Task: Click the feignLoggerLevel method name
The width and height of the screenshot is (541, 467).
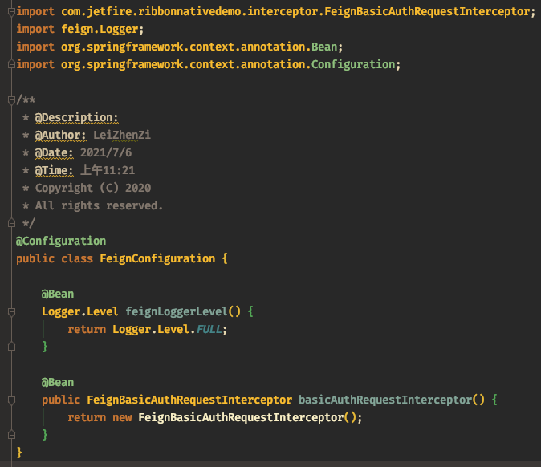Action: point(177,312)
